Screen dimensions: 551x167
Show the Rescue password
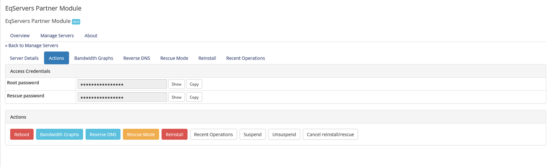point(176,97)
